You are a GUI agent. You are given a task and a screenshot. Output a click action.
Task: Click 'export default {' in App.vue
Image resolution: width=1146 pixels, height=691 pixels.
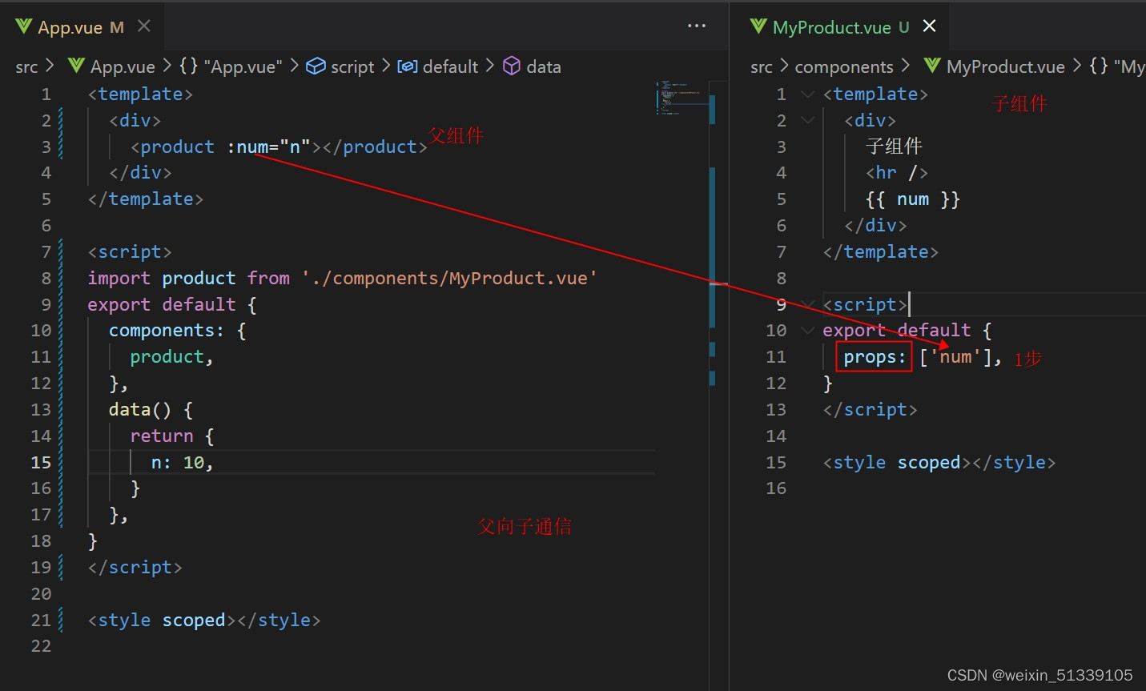point(171,304)
